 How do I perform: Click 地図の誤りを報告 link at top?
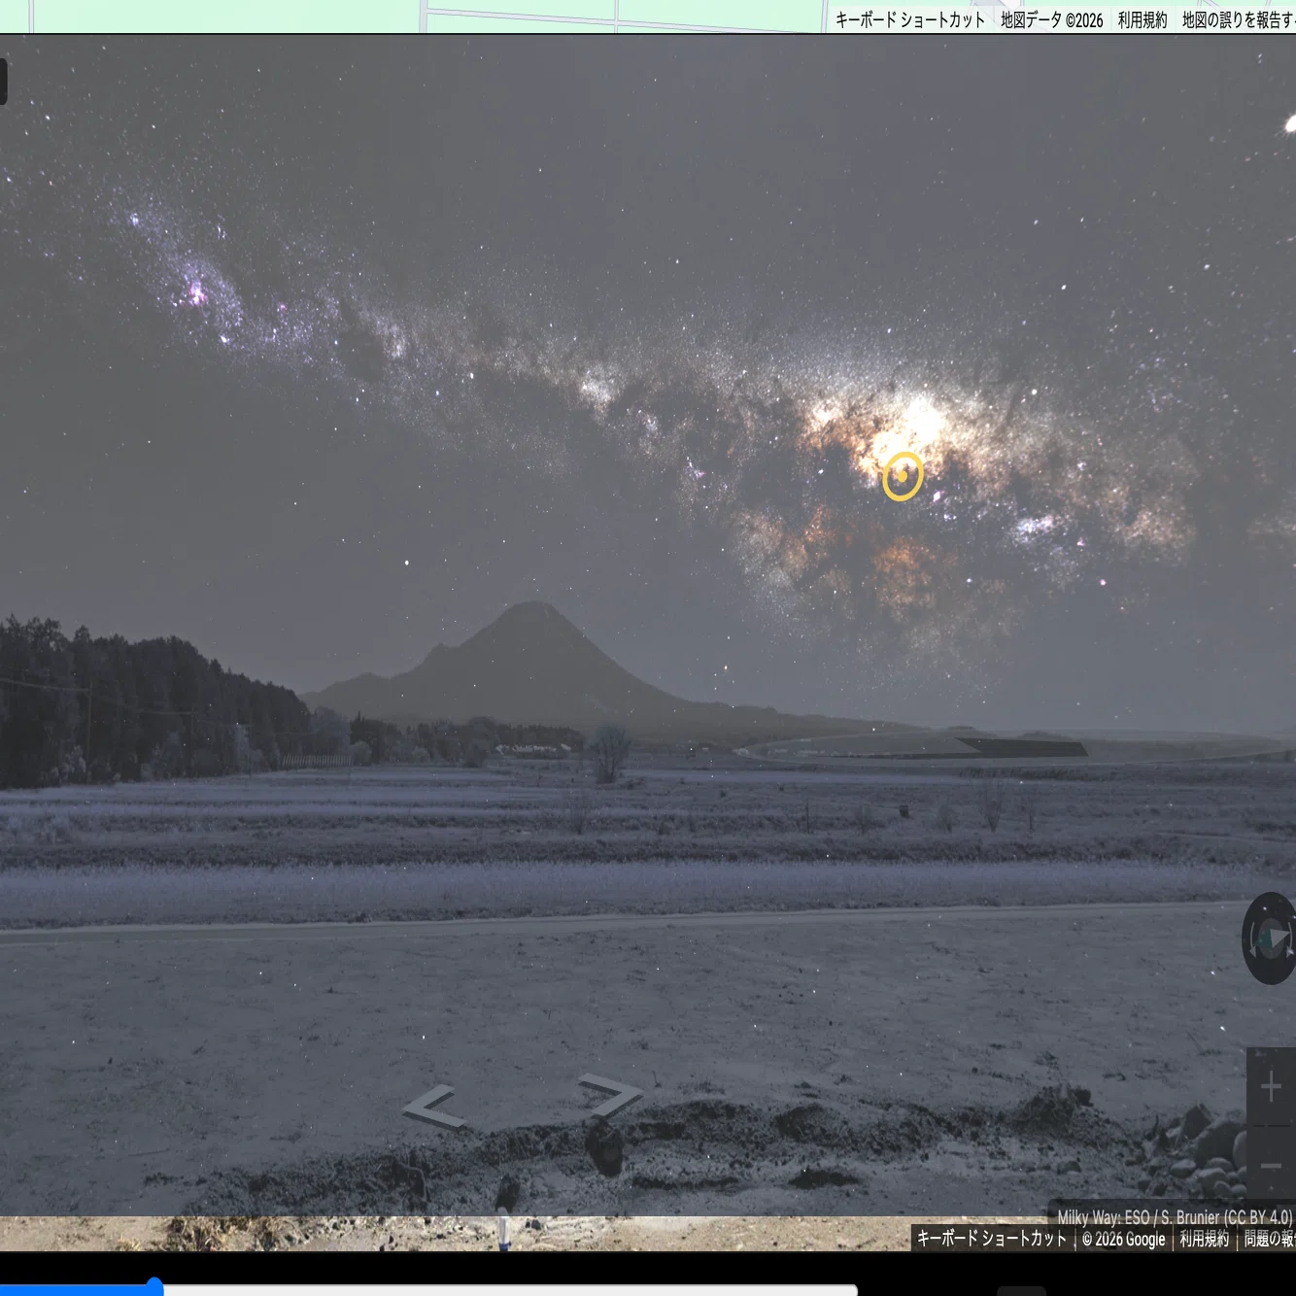click(1239, 19)
